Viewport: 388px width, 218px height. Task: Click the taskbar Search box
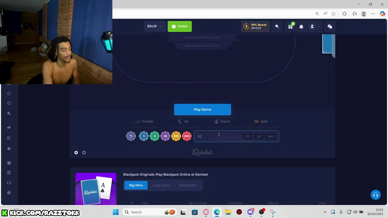point(150,212)
